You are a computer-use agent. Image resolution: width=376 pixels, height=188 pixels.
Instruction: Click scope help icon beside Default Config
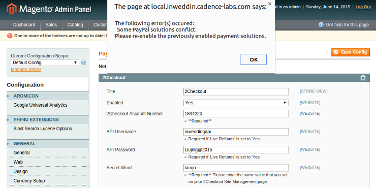(x=83, y=62)
